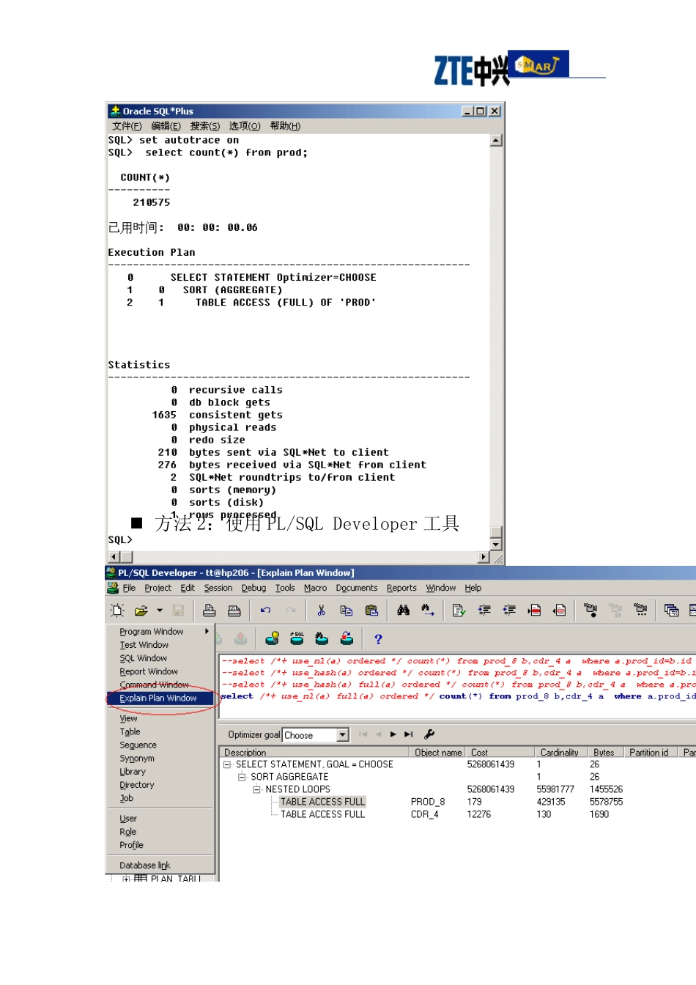The image size is (696, 985).
Task: Click the Copy icon
Action: 347,610
